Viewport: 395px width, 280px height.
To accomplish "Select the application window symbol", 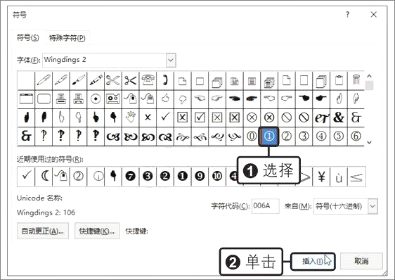I will tap(26, 99).
